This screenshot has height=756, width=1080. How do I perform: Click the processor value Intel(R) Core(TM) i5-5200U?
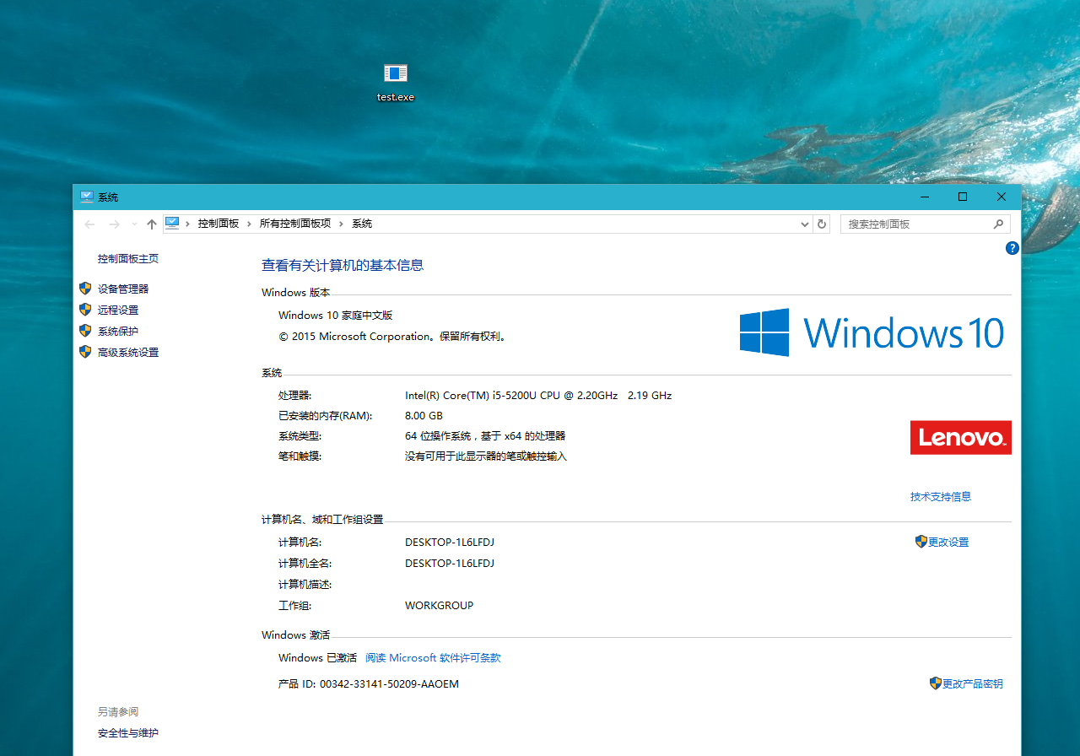click(538, 395)
